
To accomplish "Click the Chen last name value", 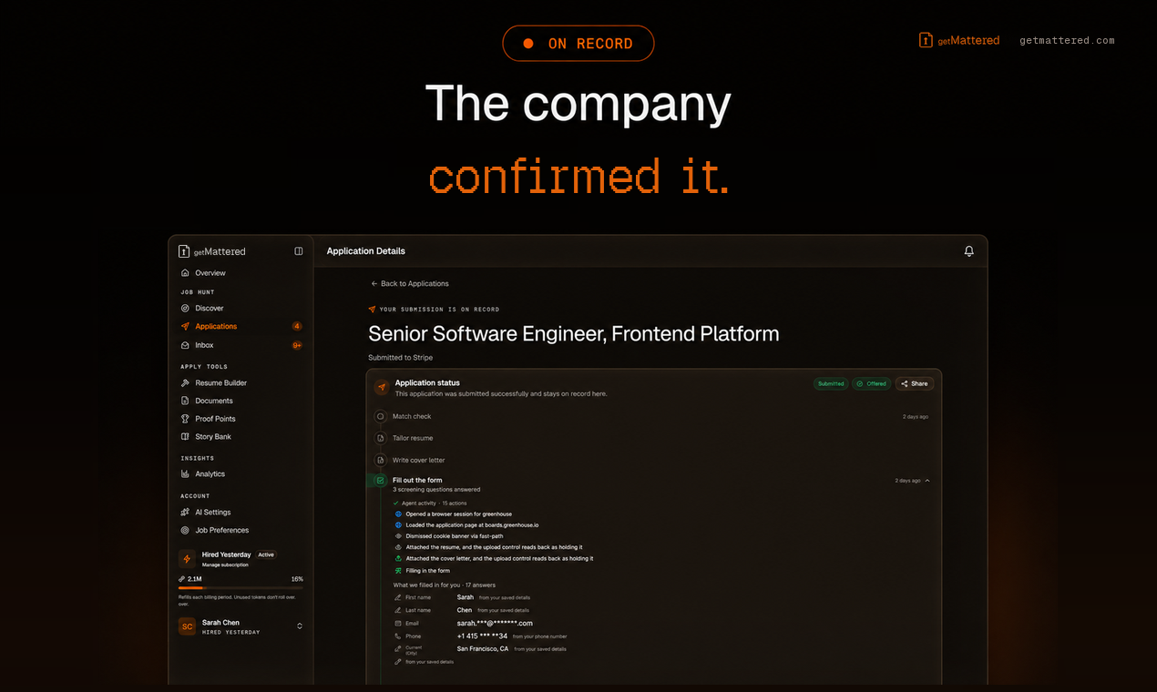I will coord(465,610).
